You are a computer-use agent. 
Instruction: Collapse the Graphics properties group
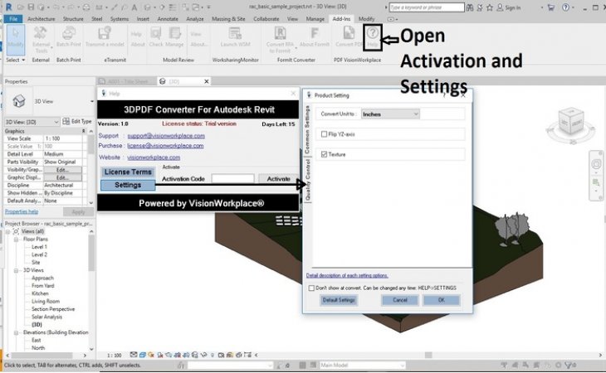84,131
